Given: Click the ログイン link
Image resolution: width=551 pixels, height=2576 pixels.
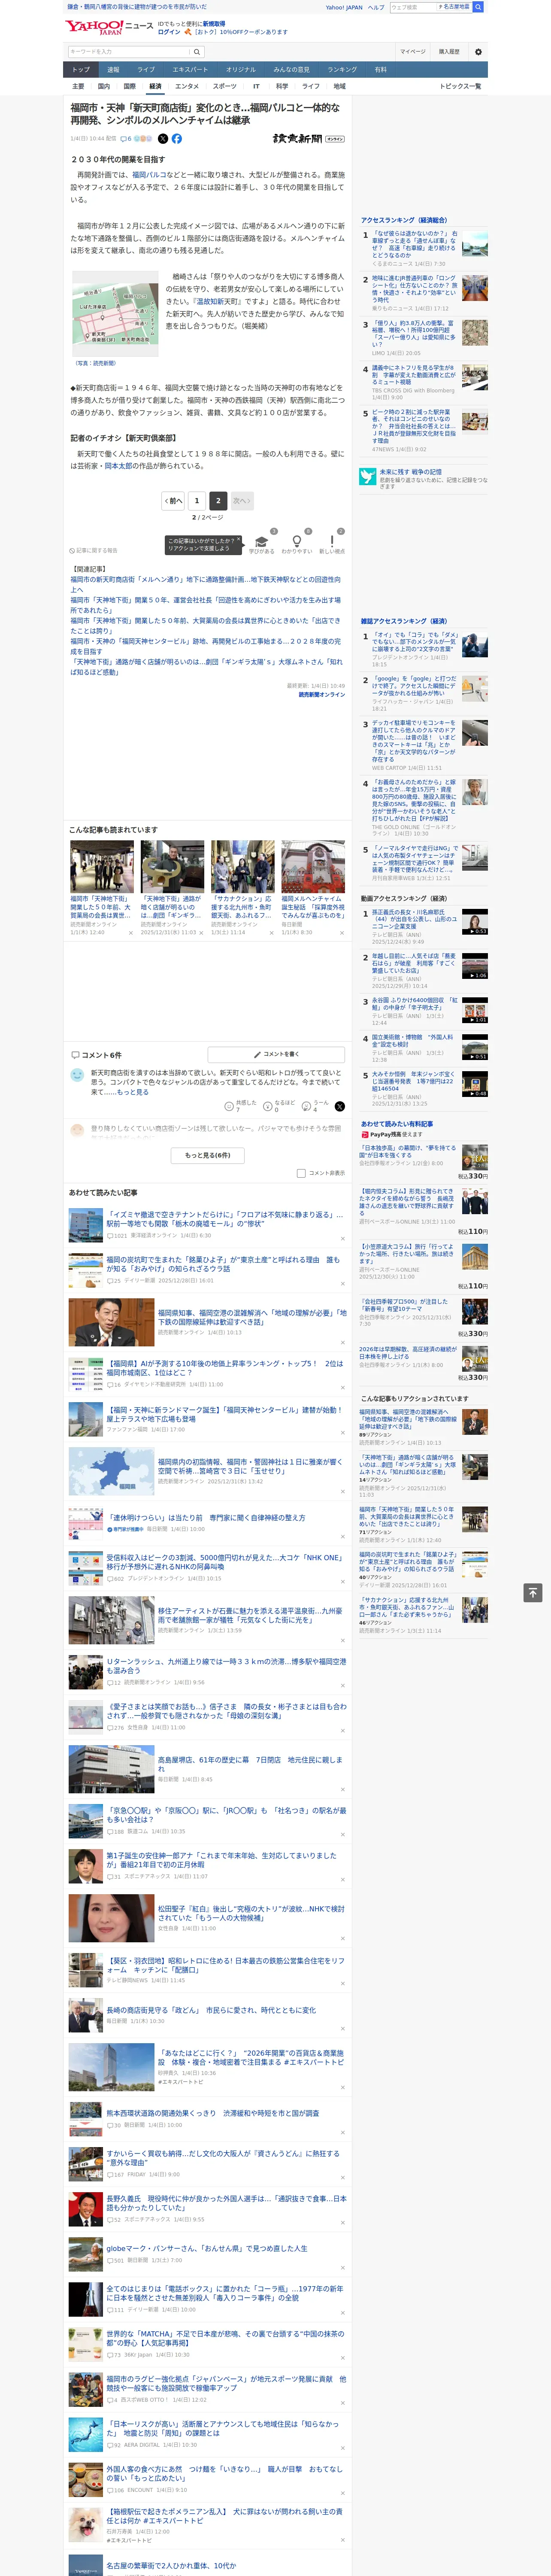Looking at the screenshot, I should 169,32.
